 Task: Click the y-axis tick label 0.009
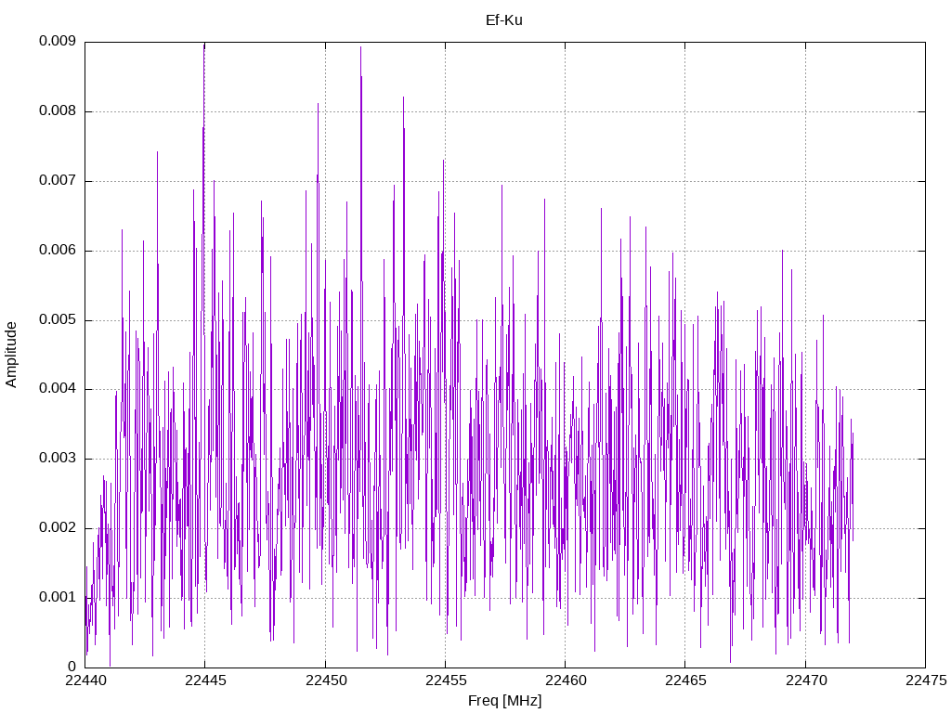click(x=58, y=41)
